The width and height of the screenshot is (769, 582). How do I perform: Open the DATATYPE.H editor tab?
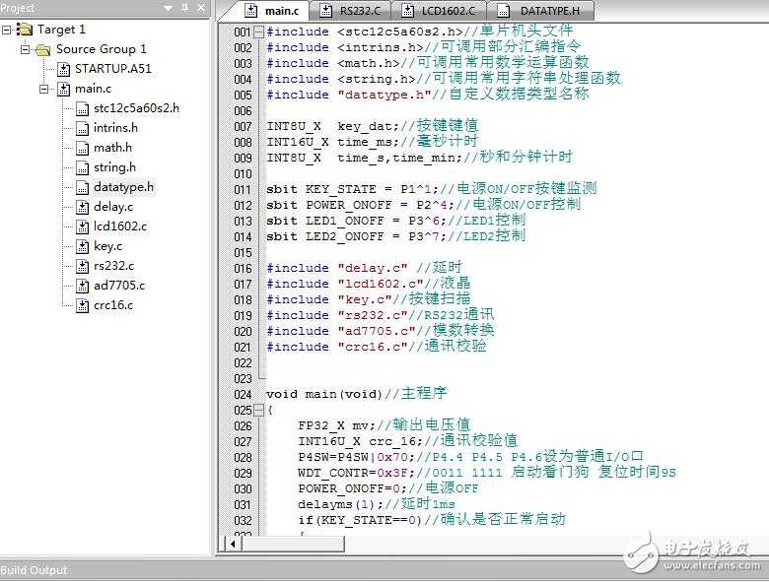click(x=539, y=10)
